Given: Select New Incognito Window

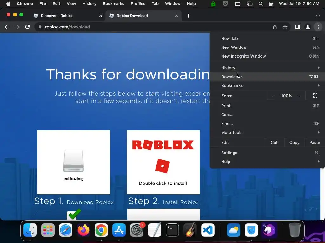Looking at the screenshot, I should click(267, 56).
